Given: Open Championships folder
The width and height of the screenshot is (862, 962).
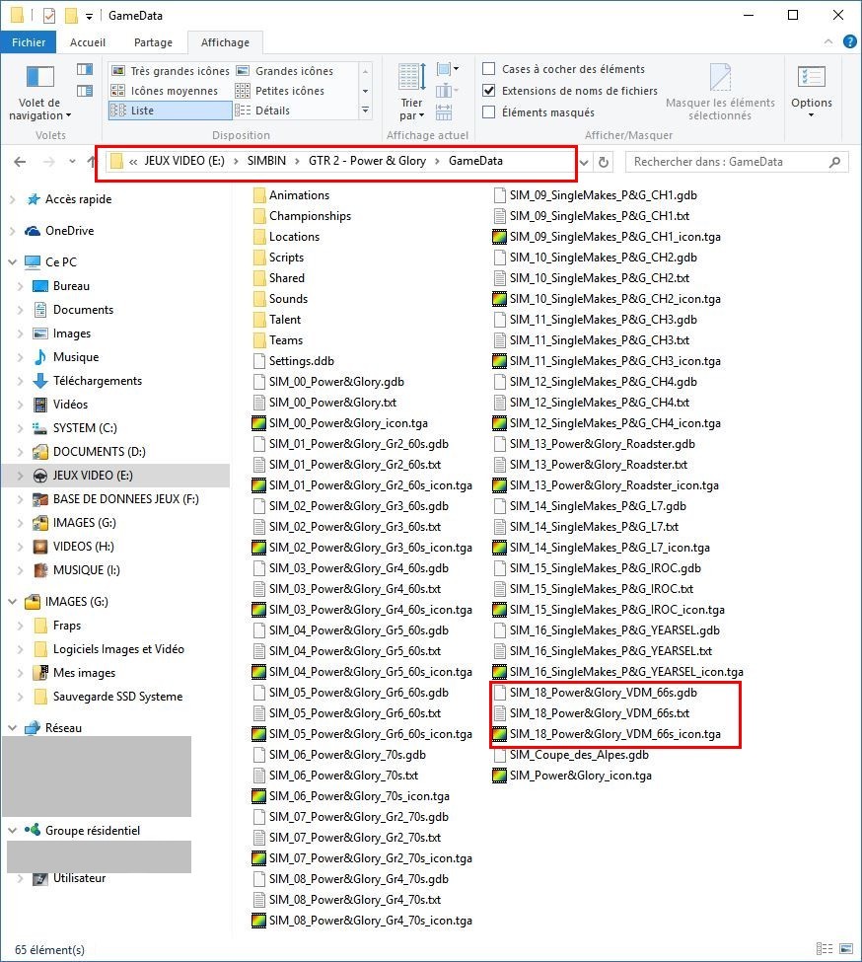Looking at the screenshot, I should (302, 216).
